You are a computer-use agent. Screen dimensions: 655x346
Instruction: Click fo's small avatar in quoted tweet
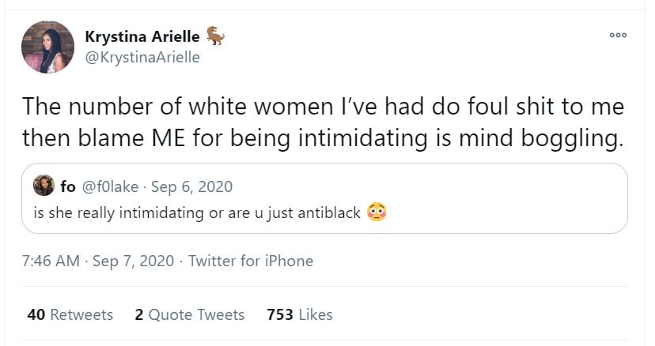click(x=44, y=186)
